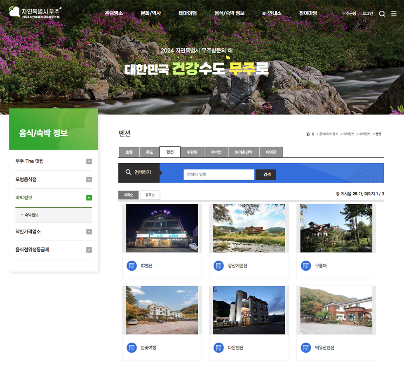The height and width of the screenshot is (365, 404).
Task: Switch to the 콘도 tab
Action: (149, 152)
